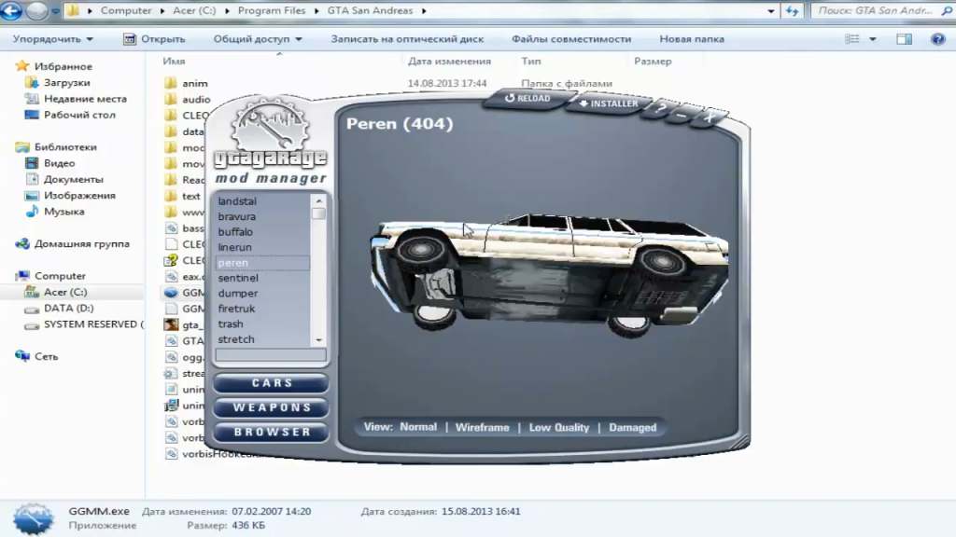Select firetruk in the vehicle list
956x537 pixels.
pyautogui.click(x=262, y=308)
